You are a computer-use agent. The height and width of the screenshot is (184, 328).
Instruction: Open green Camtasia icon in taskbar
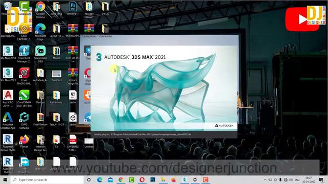[132, 179]
